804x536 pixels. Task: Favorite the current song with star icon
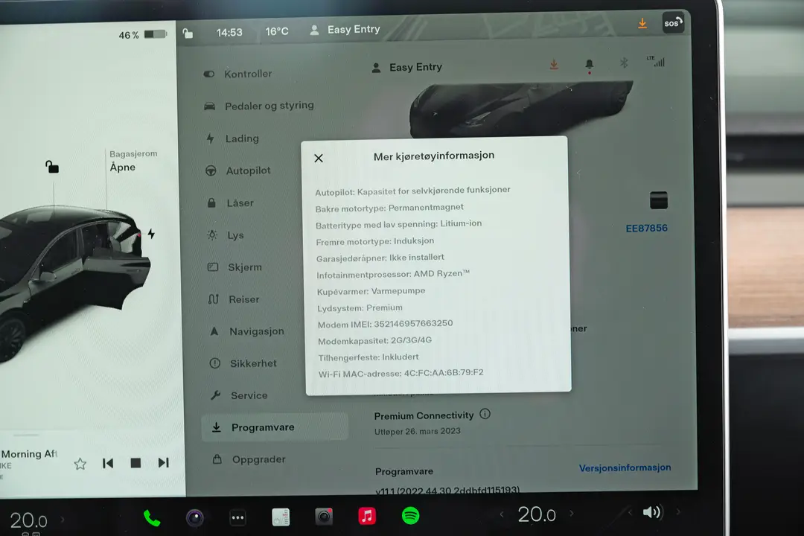click(80, 465)
